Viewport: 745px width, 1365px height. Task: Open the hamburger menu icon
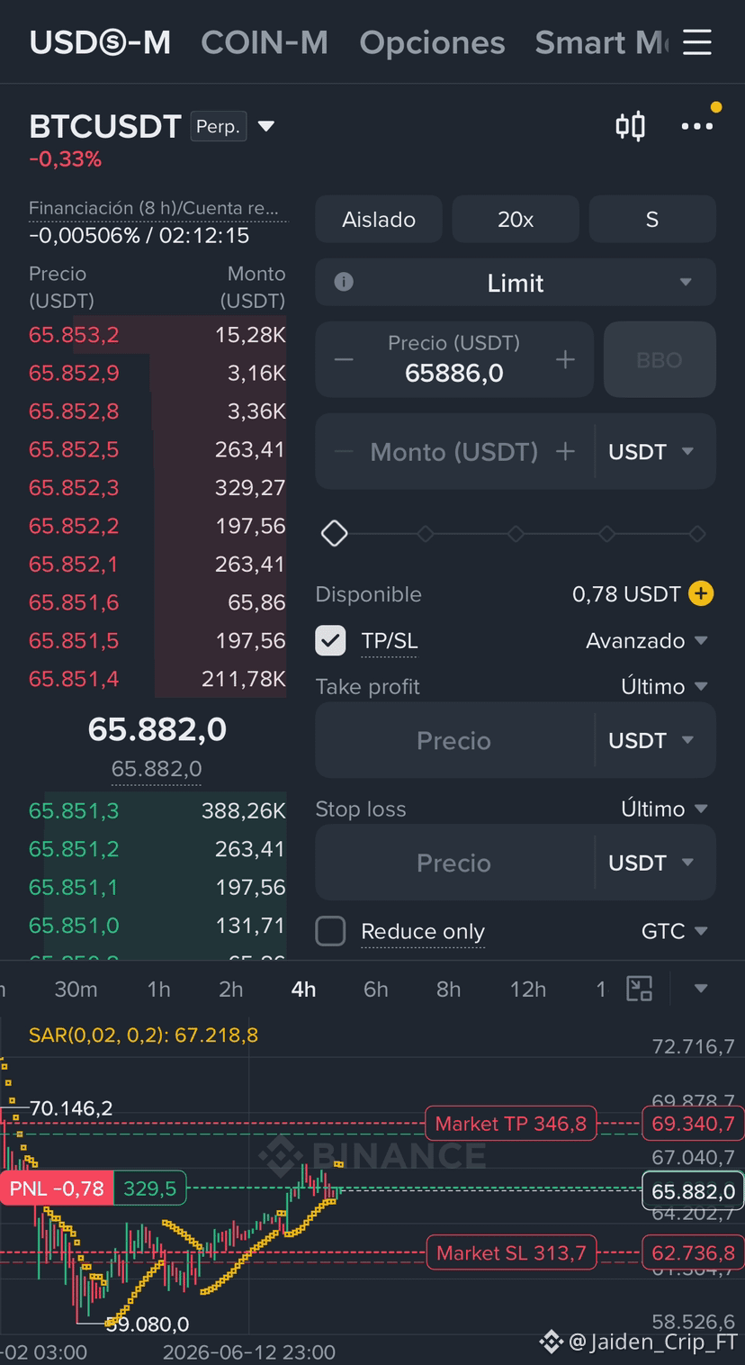[x=696, y=41]
